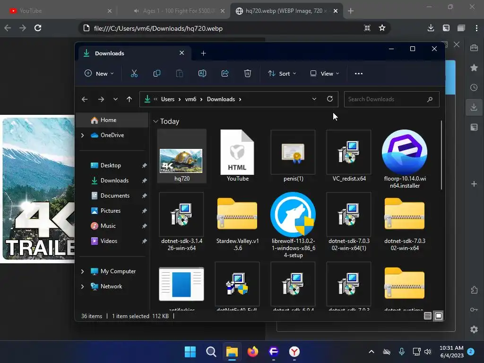This screenshot has width=484, height=363.
Task: Click the Copy icon in Explorer toolbar
Action: [157, 73]
